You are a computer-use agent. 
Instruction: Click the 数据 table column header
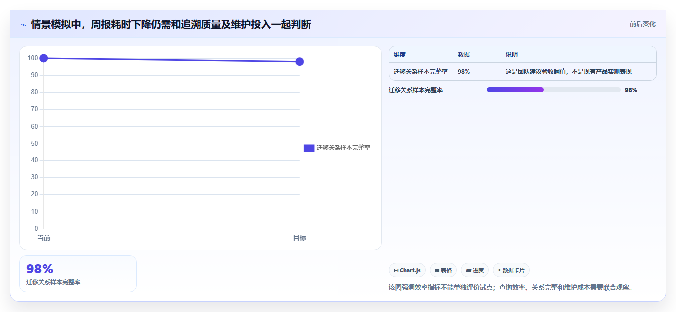(464, 55)
